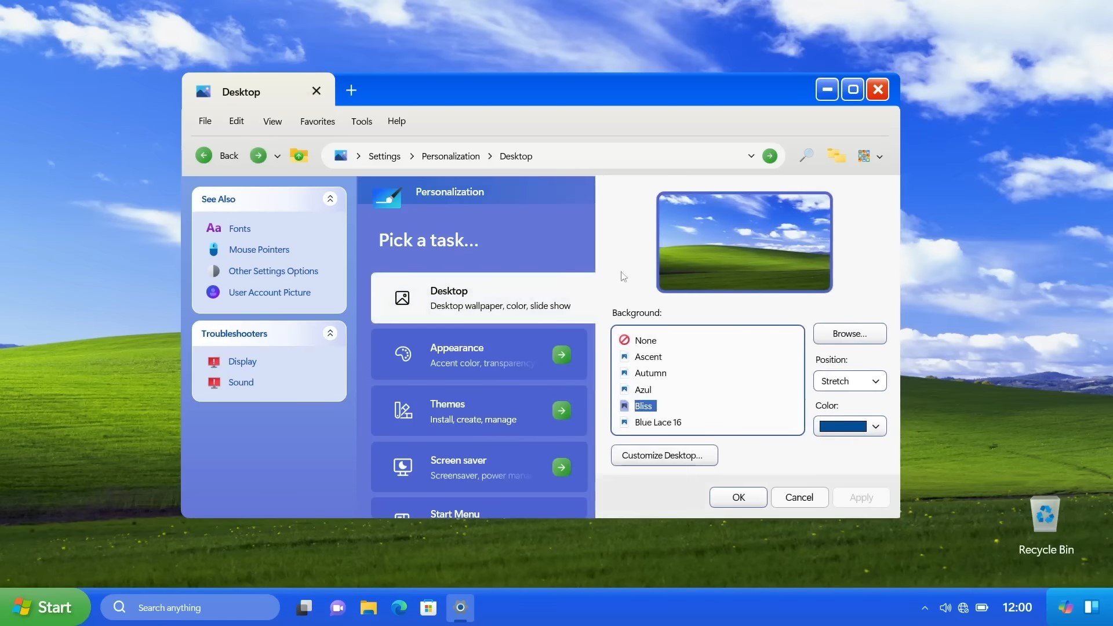Click the User Account Picture avatar icon
1113x626 pixels.
[213, 292]
